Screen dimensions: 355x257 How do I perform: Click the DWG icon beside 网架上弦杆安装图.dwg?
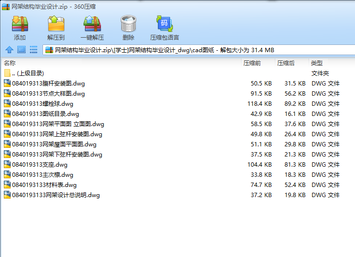coord(7,134)
